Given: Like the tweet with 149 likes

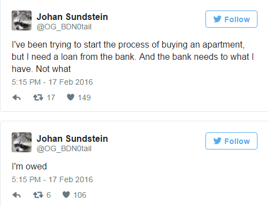Looking at the screenshot, I should pyautogui.click(x=70, y=97).
